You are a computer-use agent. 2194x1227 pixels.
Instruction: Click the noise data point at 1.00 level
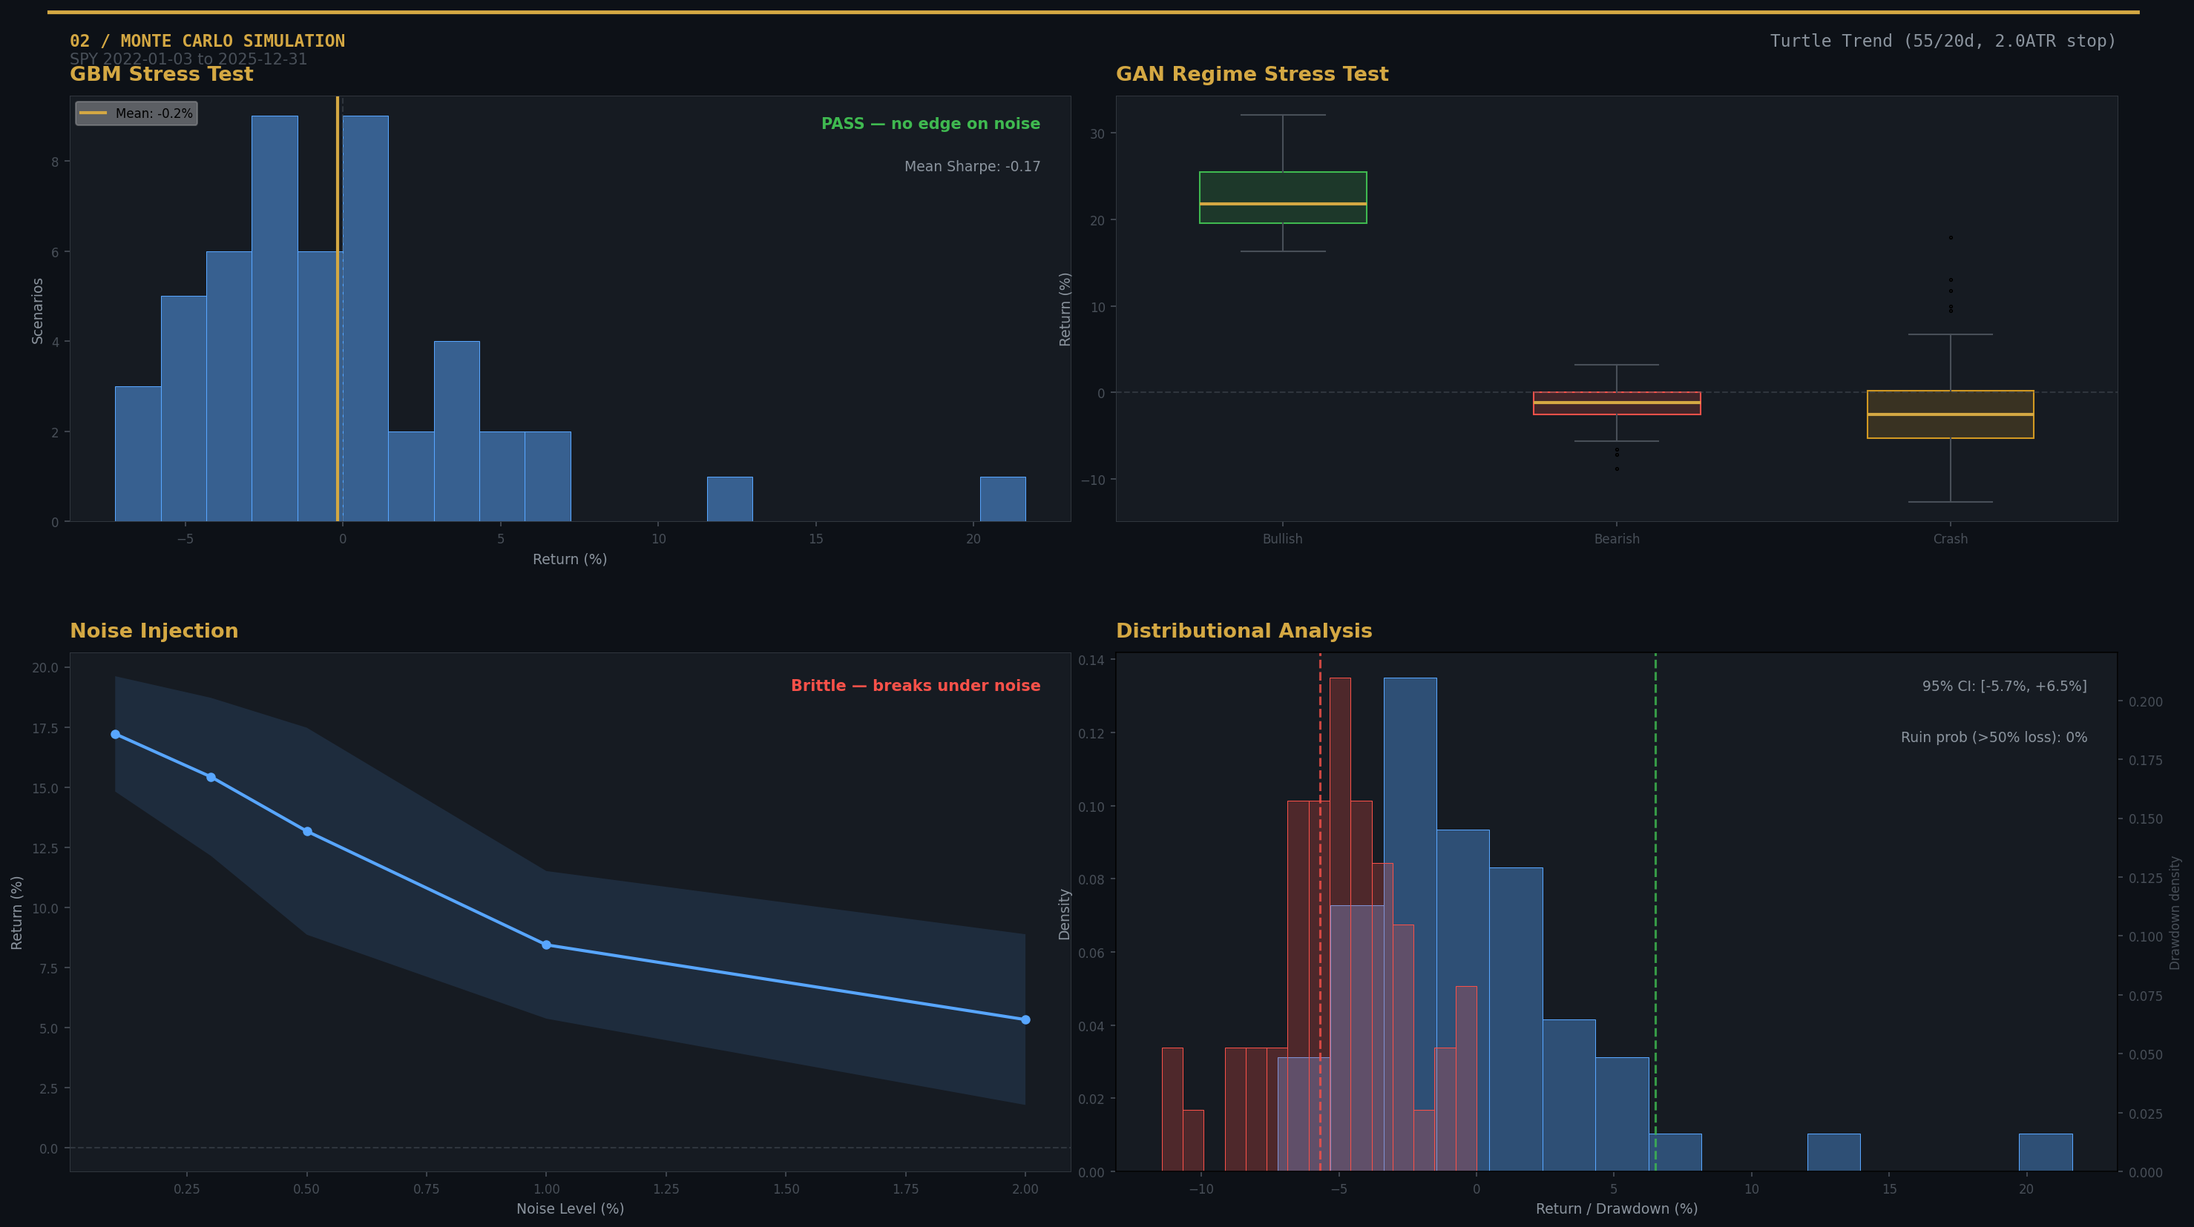[546, 945]
